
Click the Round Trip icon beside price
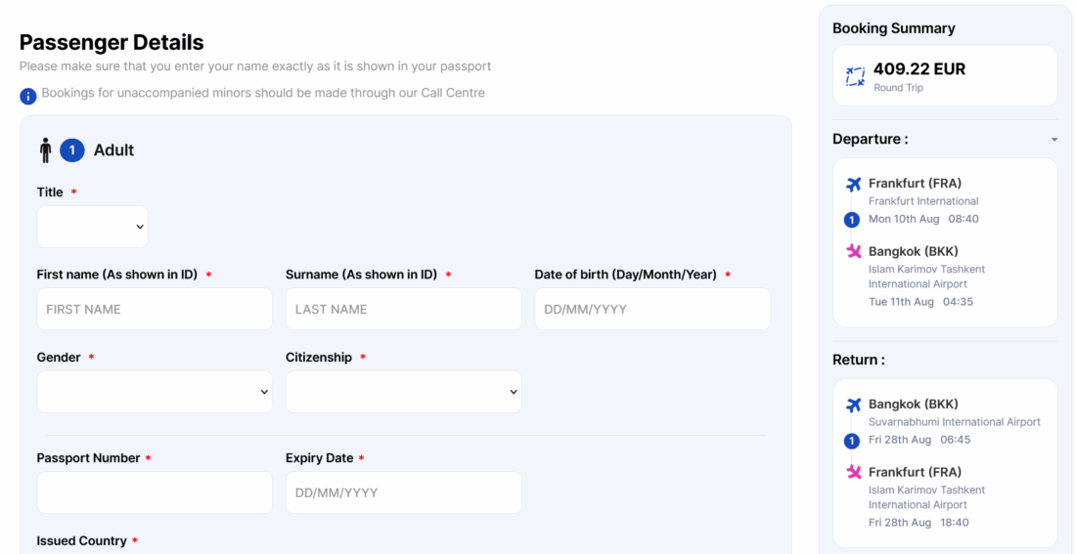pyautogui.click(x=855, y=76)
